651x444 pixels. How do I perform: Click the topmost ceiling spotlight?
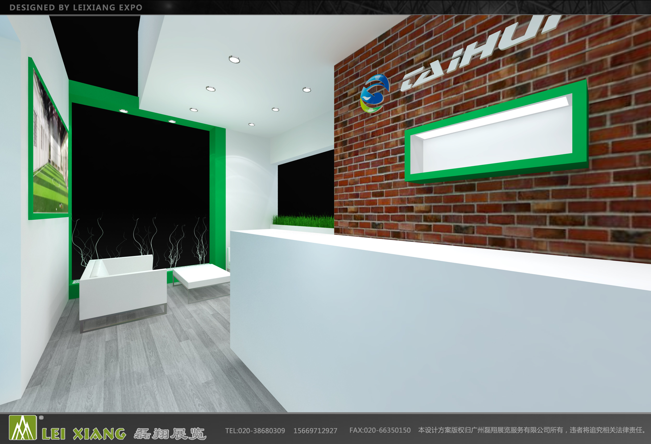pos(234,59)
